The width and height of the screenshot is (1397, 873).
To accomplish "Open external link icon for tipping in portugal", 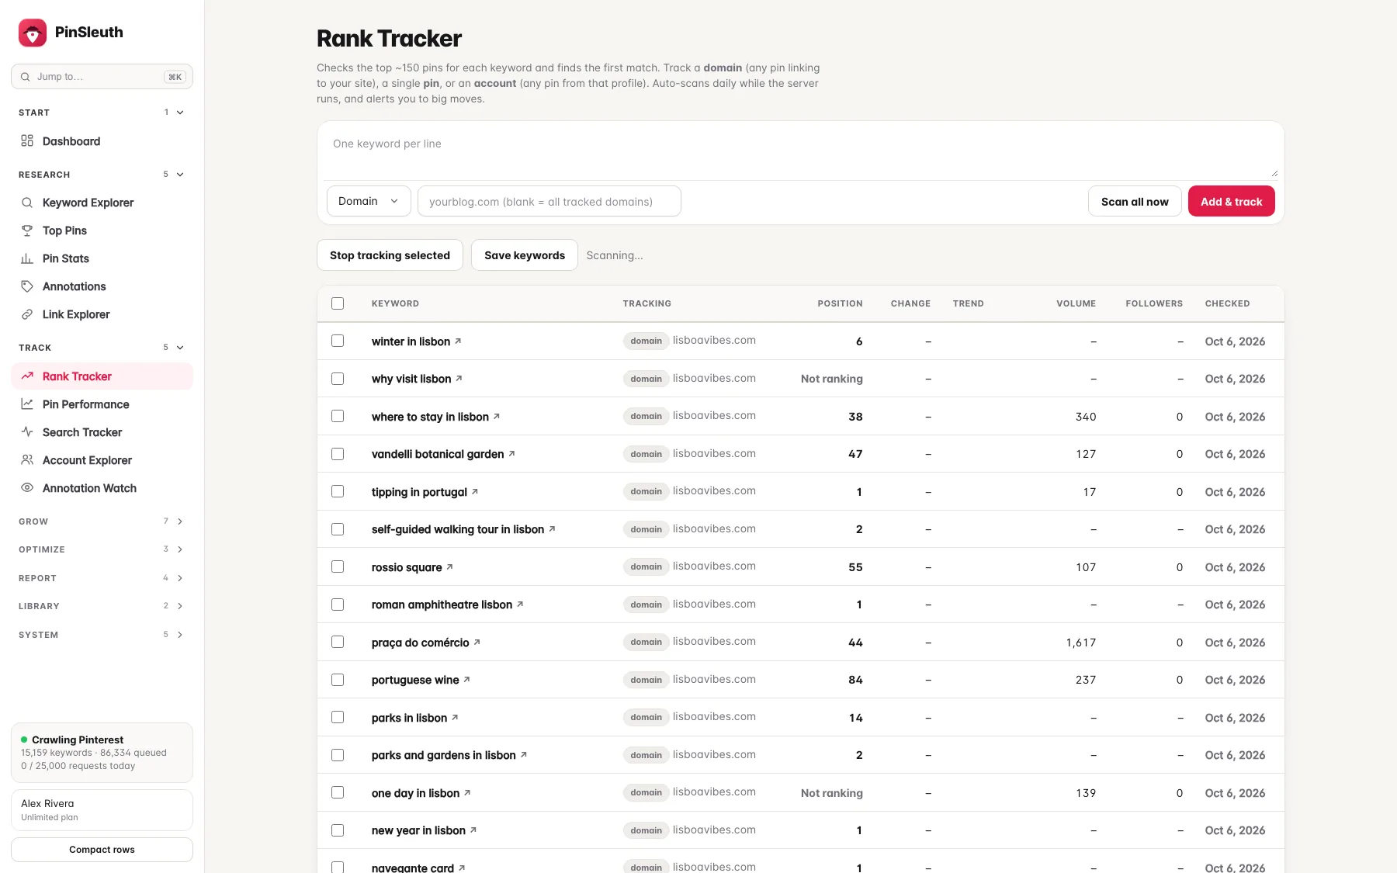I will pyautogui.click(x=475, y=491).
